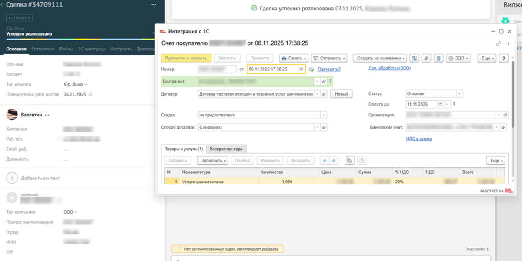Move table row up with blue arrow
This screenshot has height=261, width=522.
324,161
